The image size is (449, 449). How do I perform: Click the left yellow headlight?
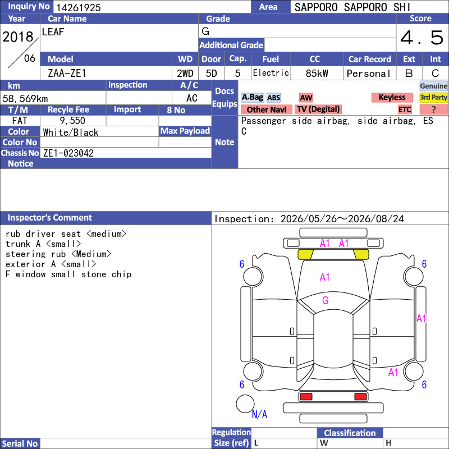pyautogui.click(x=305, y=254)
